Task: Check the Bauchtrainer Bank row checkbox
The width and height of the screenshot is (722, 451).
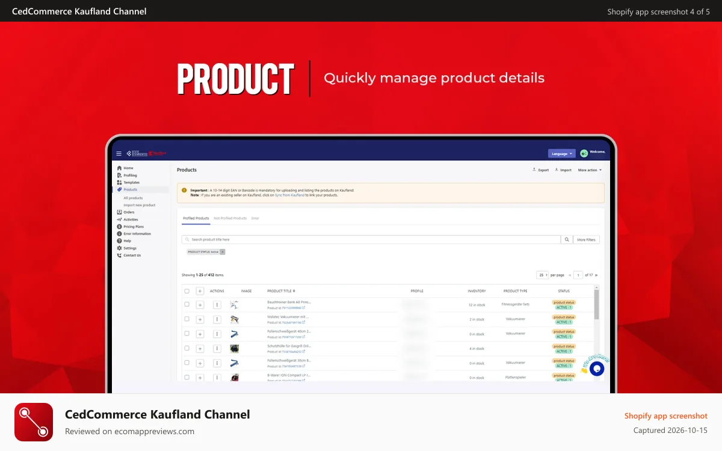Action: 187,305
